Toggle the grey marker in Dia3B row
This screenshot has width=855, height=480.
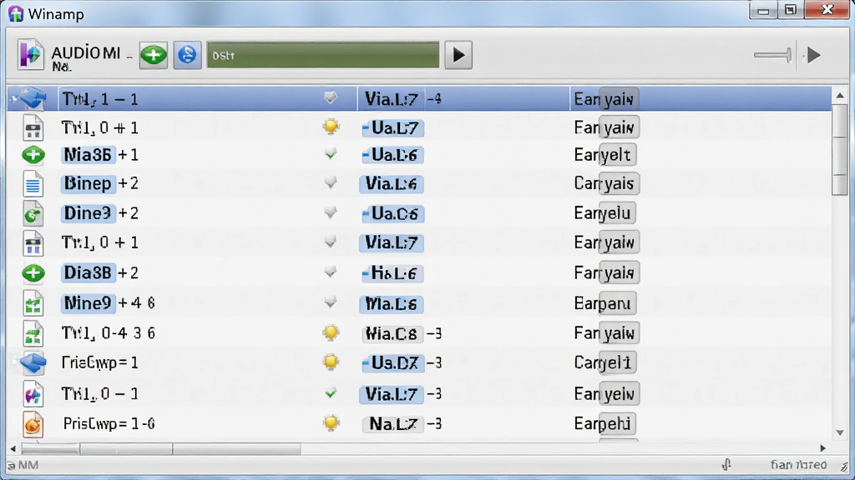331,272
